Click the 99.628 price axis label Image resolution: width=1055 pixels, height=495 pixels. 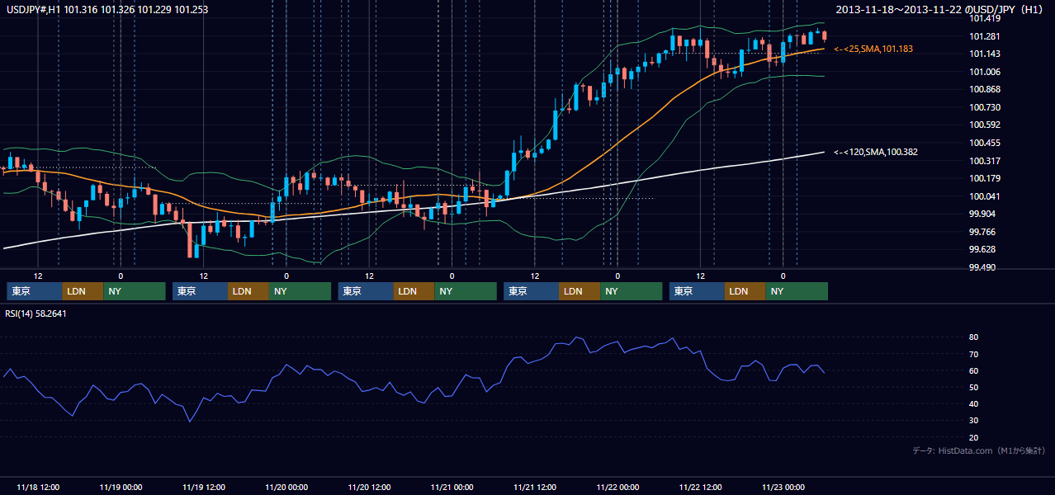(982, 249)
